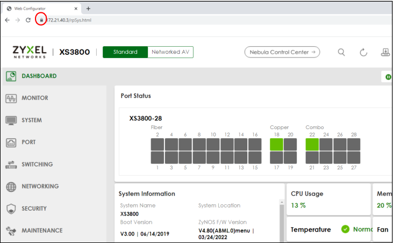Open a new browser tab with plus
The width and height of the screenshot is (394, 243).
pos(88,9)
